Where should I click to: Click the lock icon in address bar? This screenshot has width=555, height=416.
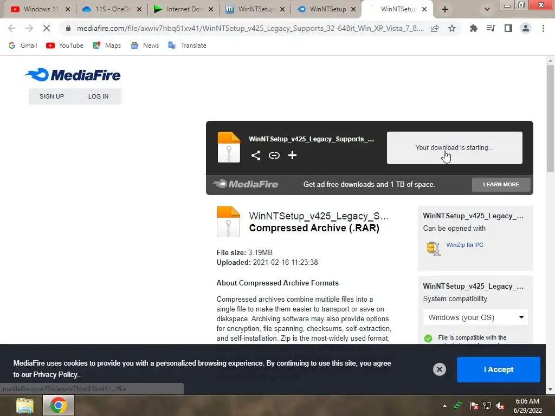pos(68,28)
